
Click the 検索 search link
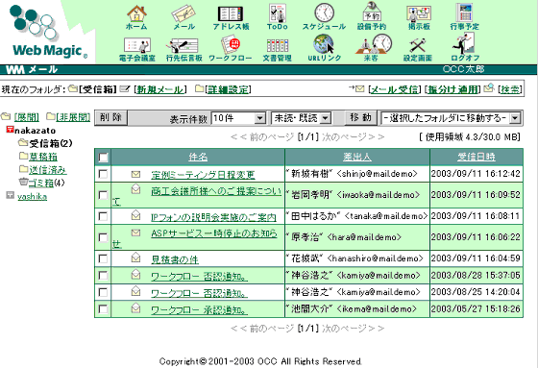[x=510, y=89]
